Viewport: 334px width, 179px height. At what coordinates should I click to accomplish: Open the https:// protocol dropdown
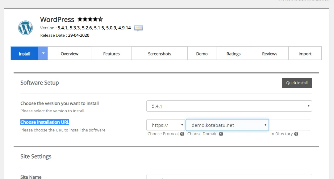(166, 125)
